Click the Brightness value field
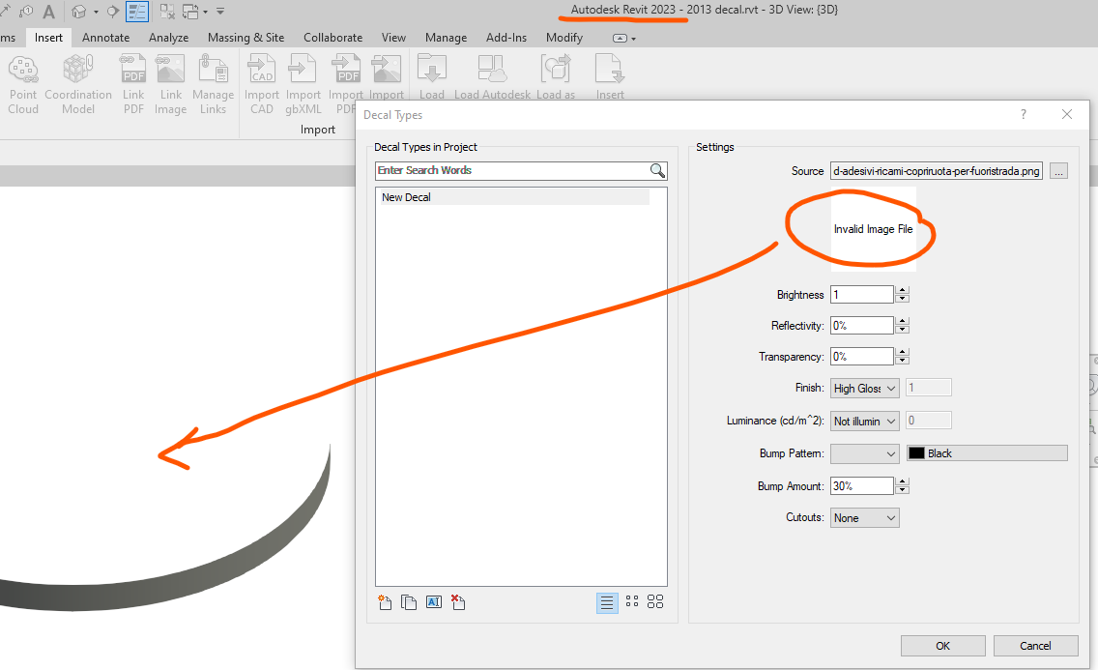Viewport: 1098px width, 670px height. (862, 295)
